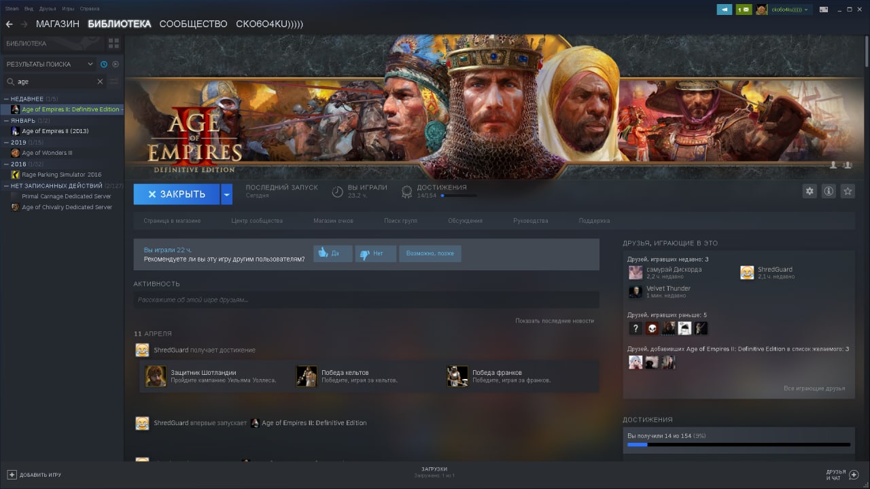Click the single player icon on banner
870x489 pixels.
tap(834, 165)
